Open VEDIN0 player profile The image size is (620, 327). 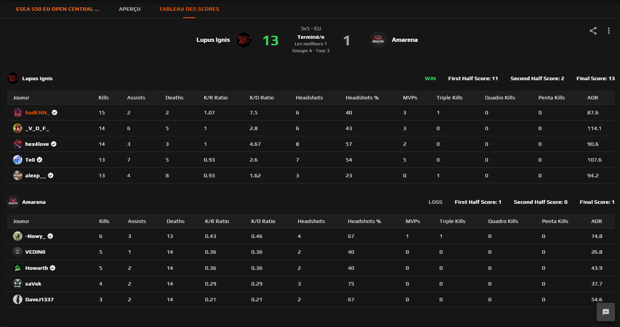pyautogui.click(x=36, y=252)
